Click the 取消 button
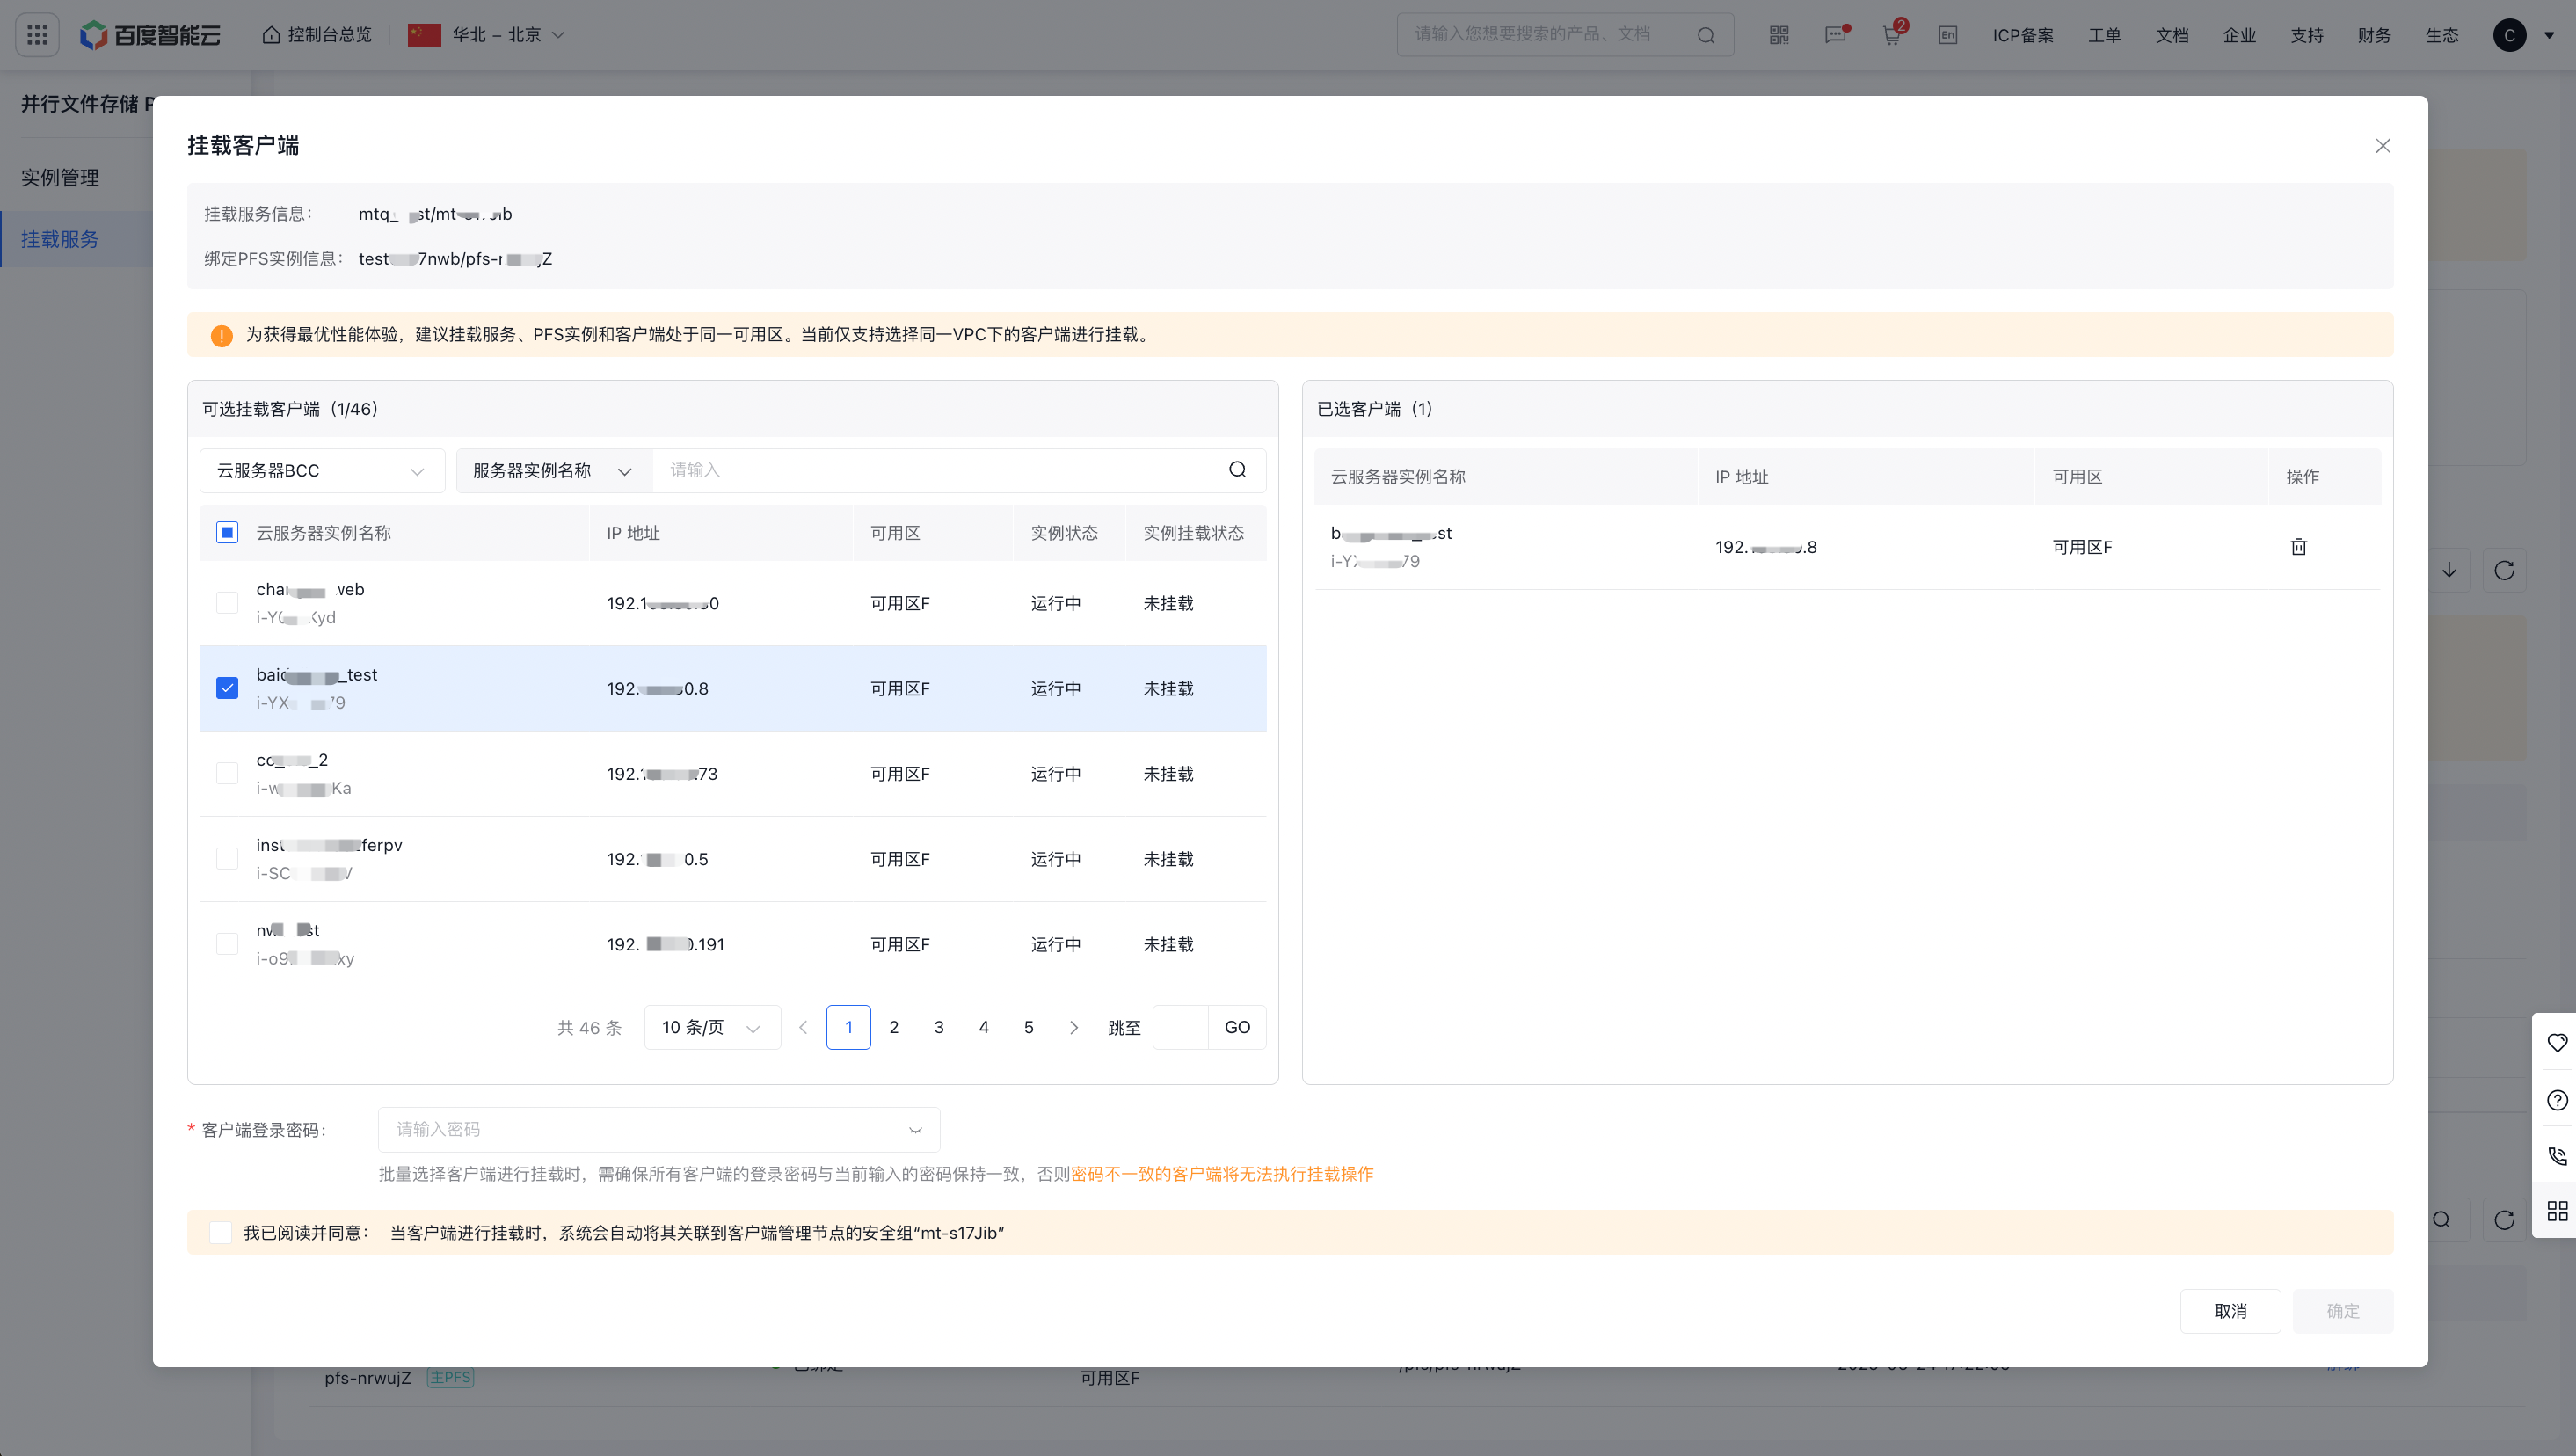Screen dimensions: 2576x1456 [x=2230, y=1311]
